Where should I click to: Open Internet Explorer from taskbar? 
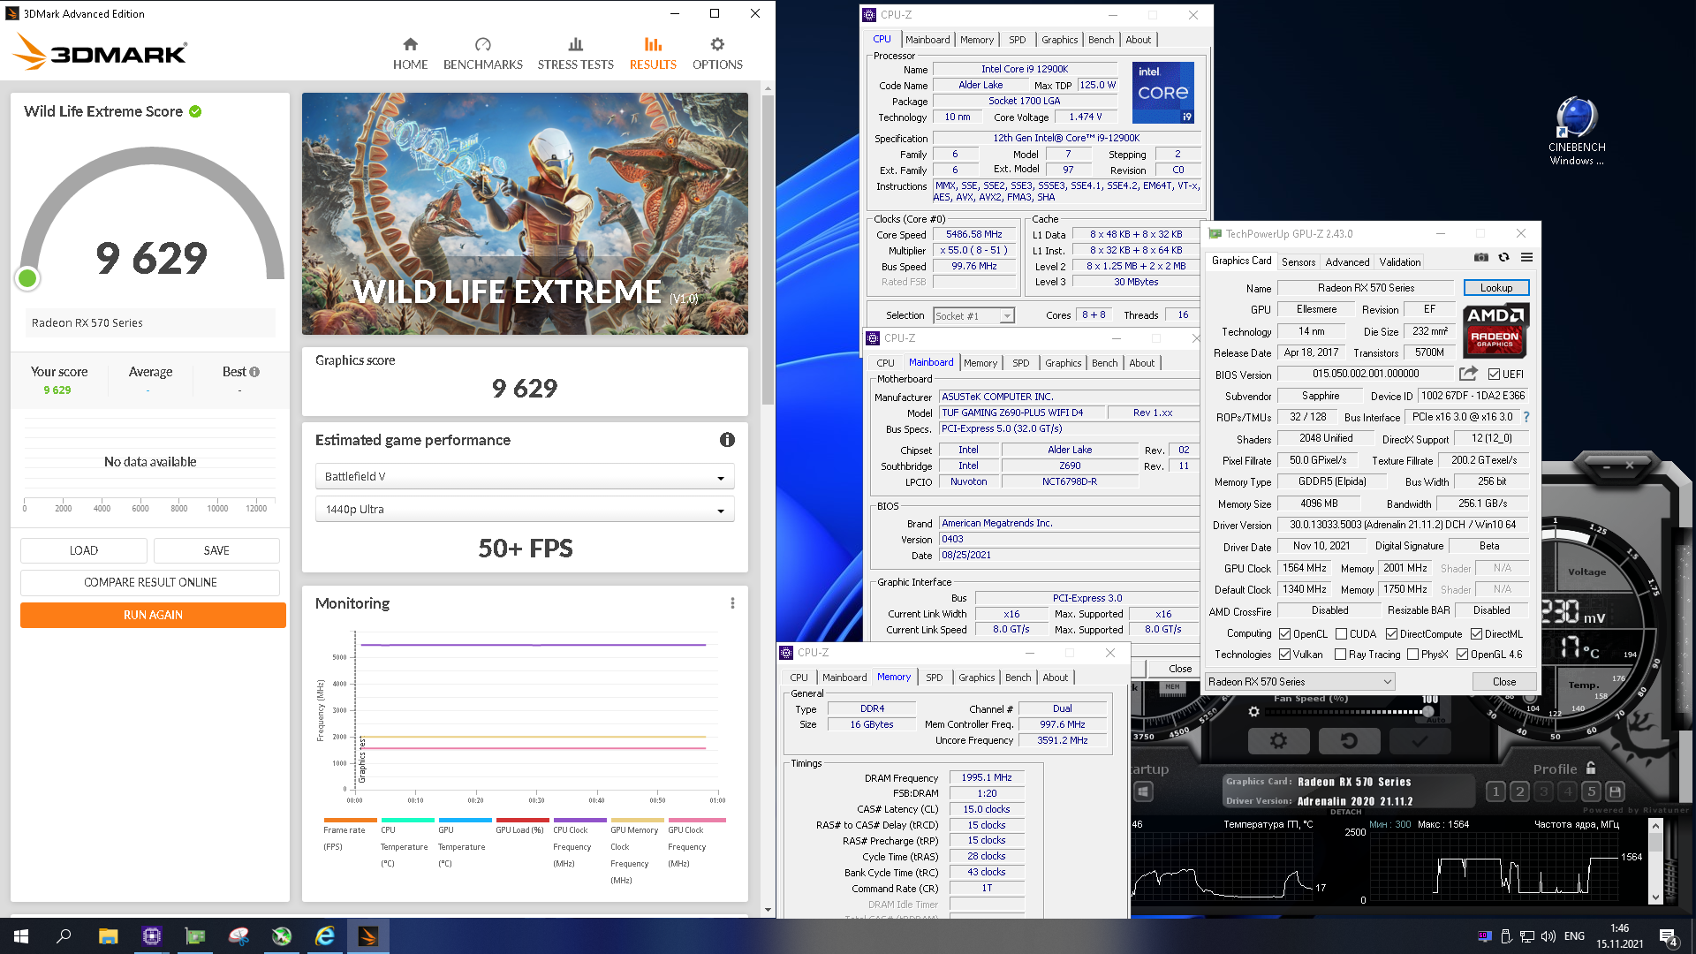325,936
